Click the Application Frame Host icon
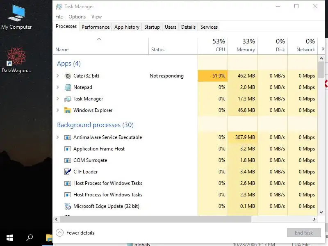 click(x=68, y=149)
